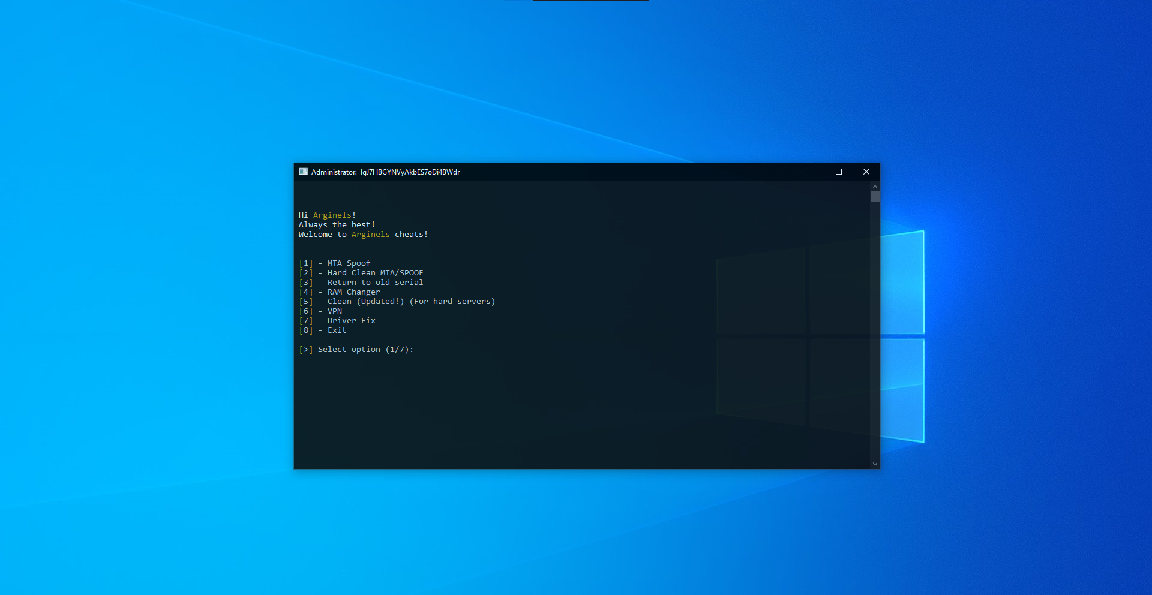Viewport: 1152px width, 595px height.
Task: Maximize the Administrator console window
Action: click(x=839, y=172)
